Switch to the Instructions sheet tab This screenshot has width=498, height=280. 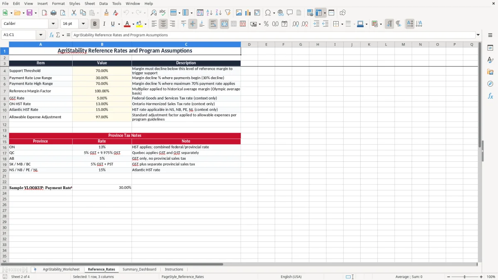pos(174,269)
